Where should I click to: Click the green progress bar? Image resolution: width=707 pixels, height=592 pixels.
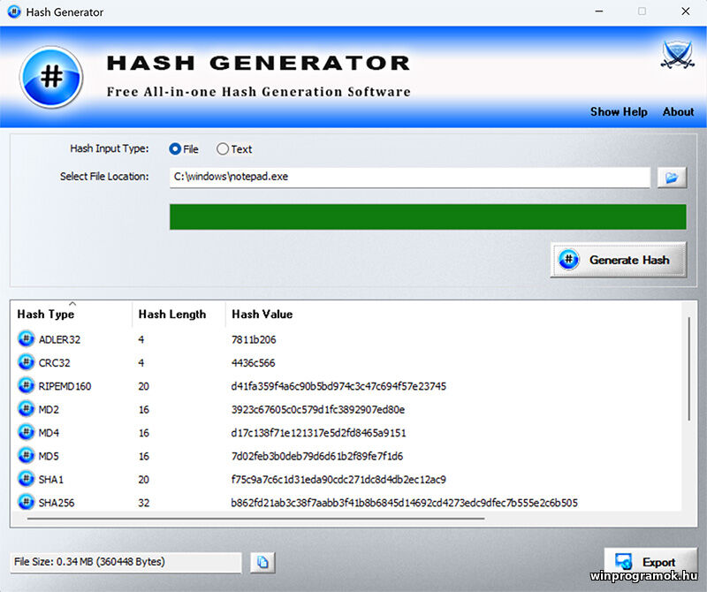click(x=429, y=216)
